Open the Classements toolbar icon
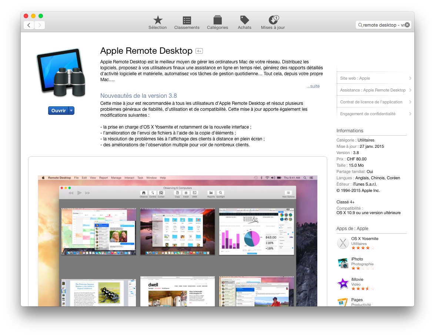Viewport: 435px width, 336px height. (187, 20)
